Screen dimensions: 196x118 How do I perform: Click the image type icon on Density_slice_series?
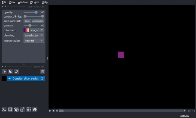tap(42, 79)
